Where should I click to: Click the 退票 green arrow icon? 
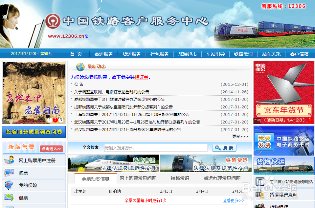(9, 198)
